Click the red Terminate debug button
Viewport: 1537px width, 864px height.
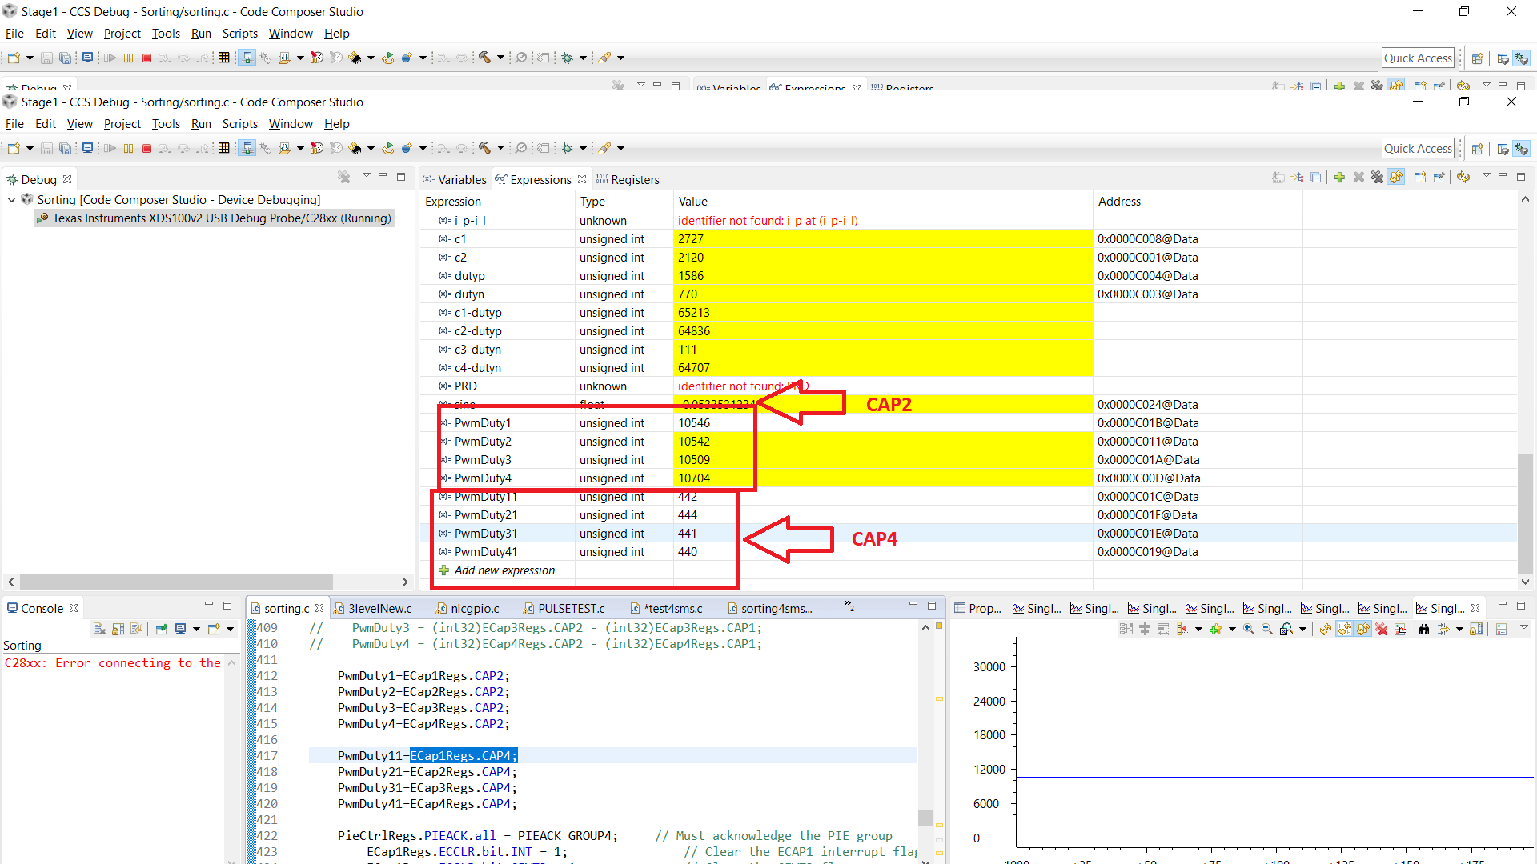click(146, 148)
